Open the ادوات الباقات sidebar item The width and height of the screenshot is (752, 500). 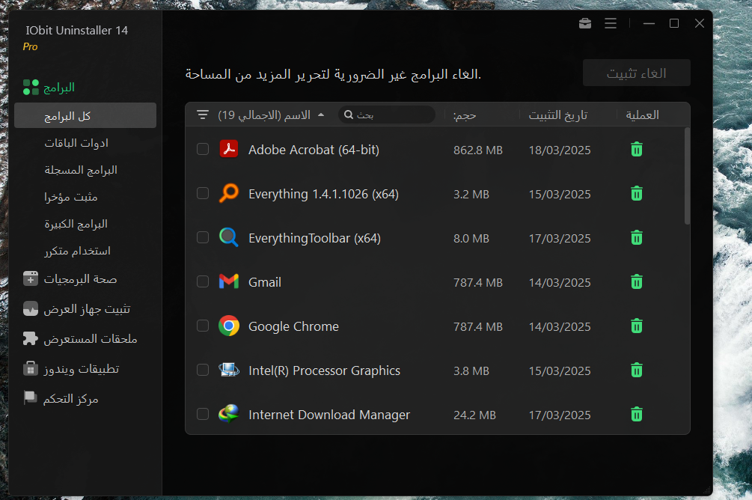(76, 143)
